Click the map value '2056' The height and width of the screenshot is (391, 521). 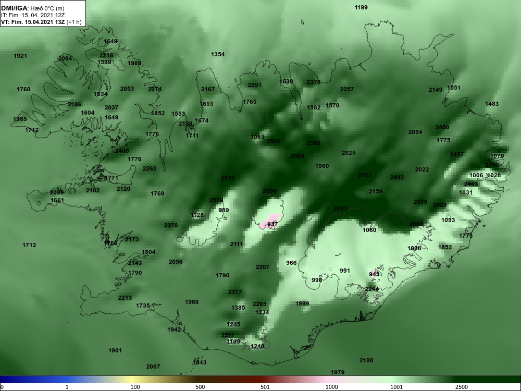point(176,262)
